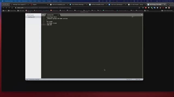Screen dimensions: 174x97
Task: Switch to cisco aci scalability guide tab
Action: tap(59, 5)
